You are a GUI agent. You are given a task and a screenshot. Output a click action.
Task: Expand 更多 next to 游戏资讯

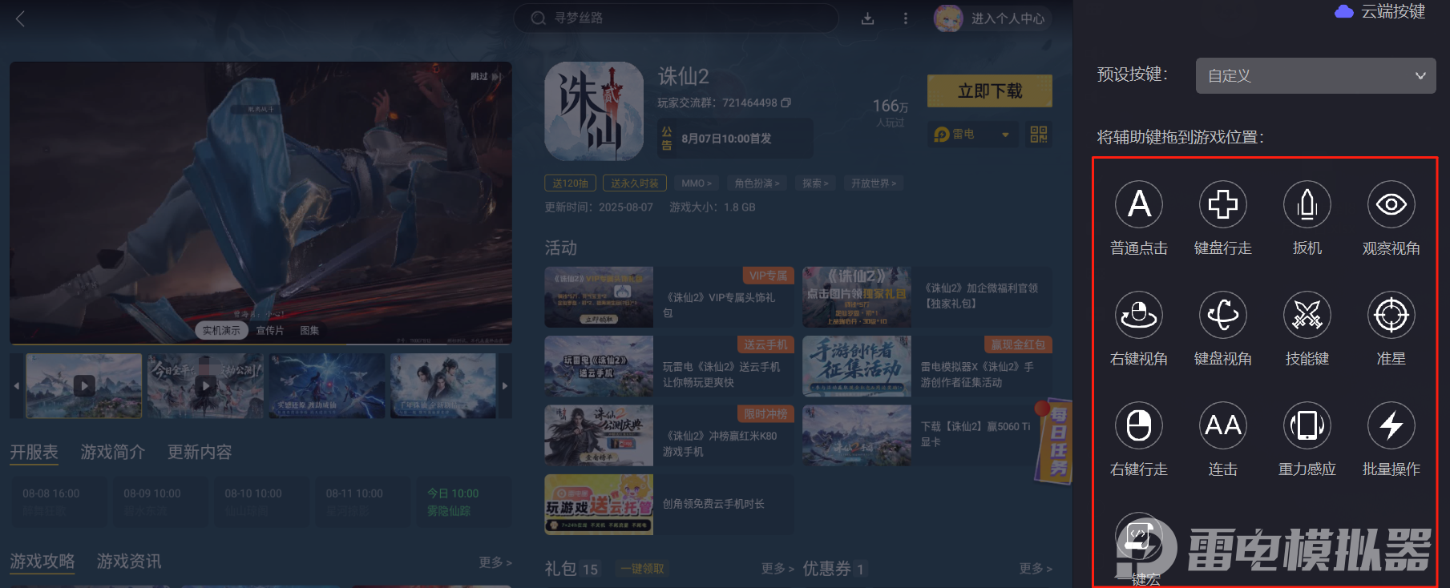495,562
